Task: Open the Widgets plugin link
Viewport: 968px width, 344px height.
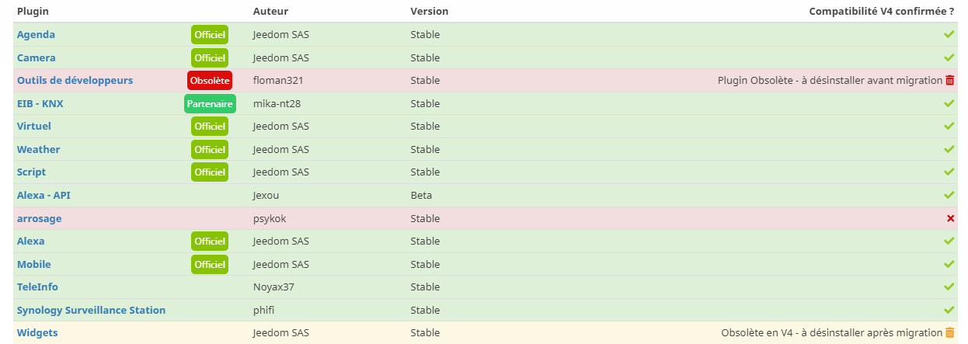Action: 37,332
